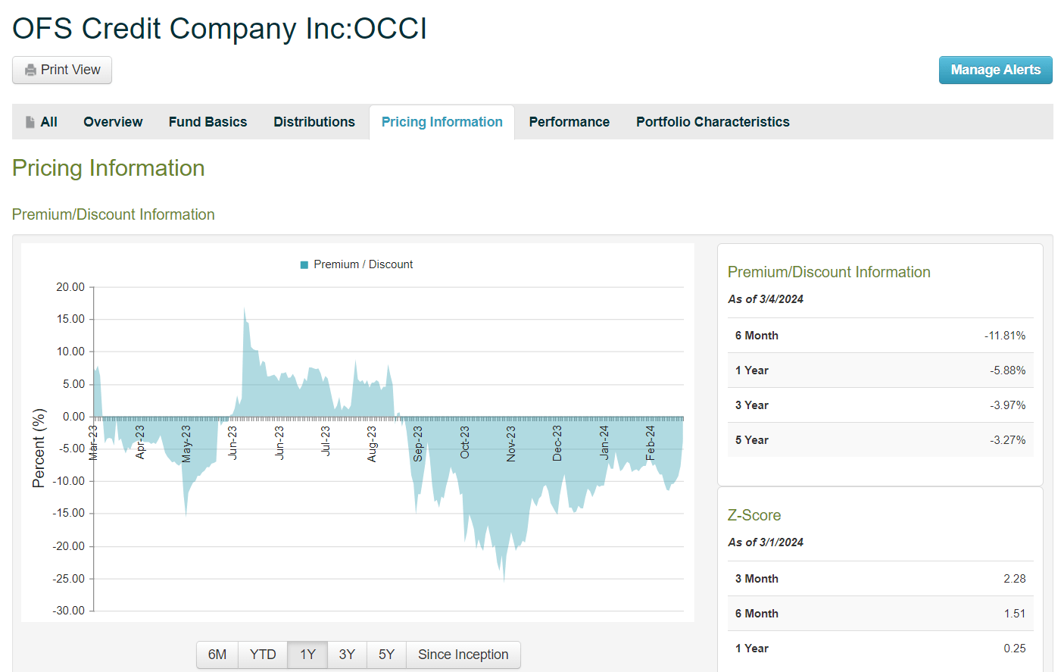Open the Distributions tab
The height and width of the screenshot is (672, 1061).
314,121
